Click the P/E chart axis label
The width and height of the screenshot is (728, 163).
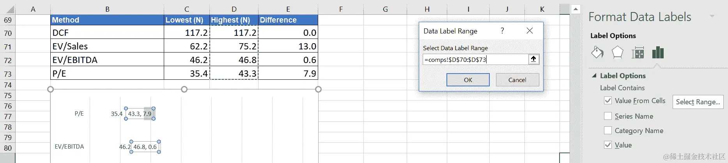79,114
